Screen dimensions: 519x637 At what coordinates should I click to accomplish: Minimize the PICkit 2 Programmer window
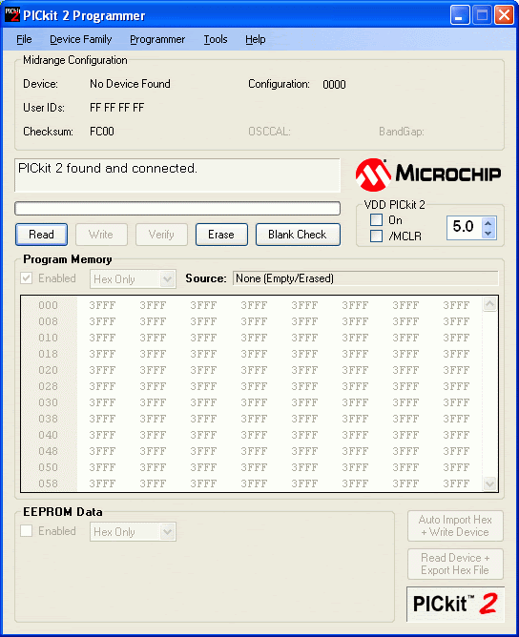[459, 16]
